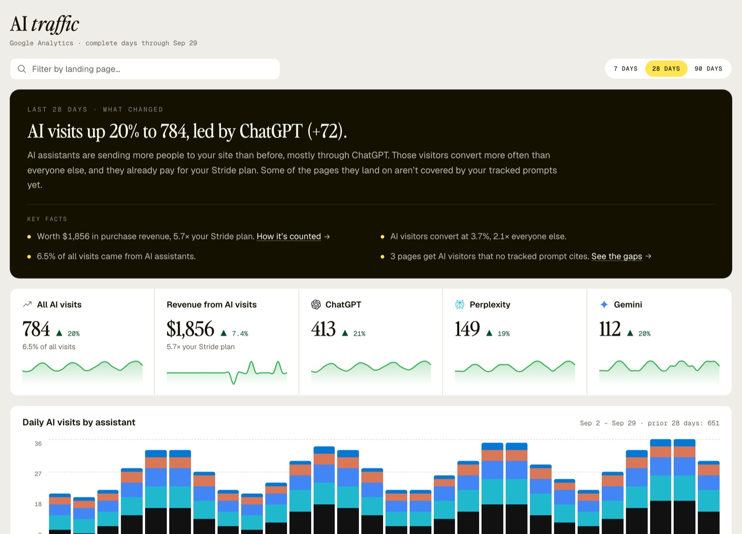This screenshot has height=534, width=742.
Task: Click the 112 Gemini visits value
Action: (x=610, y=329)
